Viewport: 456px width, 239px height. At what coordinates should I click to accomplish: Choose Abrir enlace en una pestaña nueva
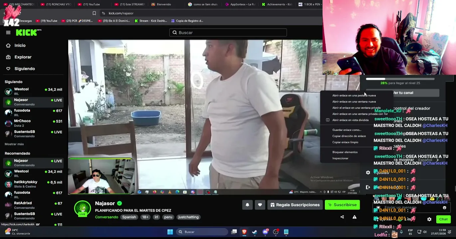point(354,96)
